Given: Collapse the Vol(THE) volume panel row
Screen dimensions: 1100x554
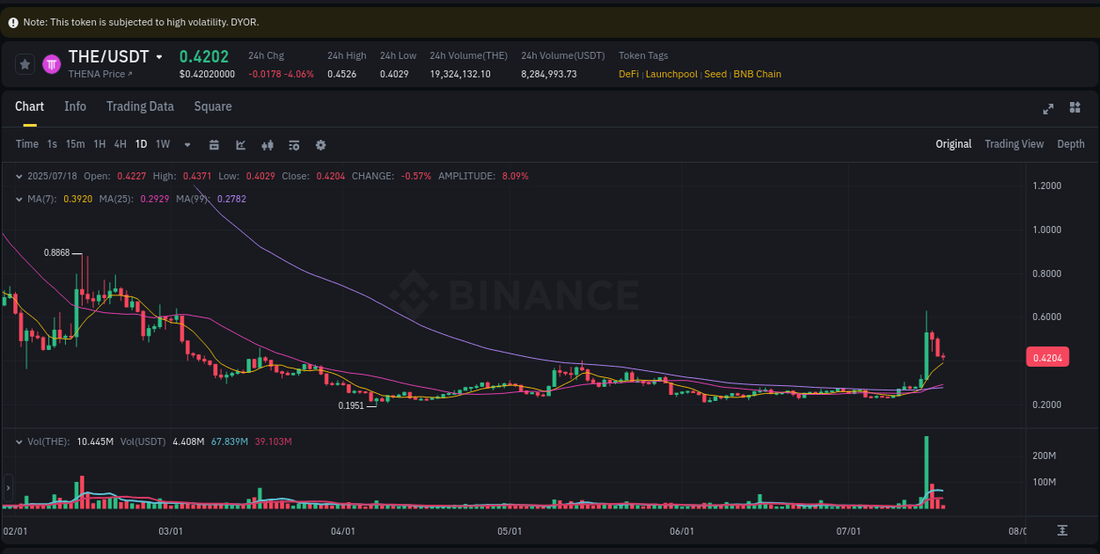Looking at the screenshot, I should [x=18, y=441].
